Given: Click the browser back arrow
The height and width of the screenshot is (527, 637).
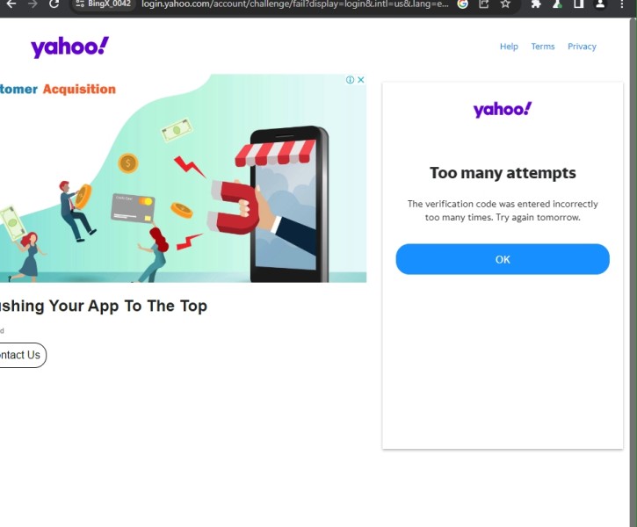Looking at the screenshot, I should (11, 4).
